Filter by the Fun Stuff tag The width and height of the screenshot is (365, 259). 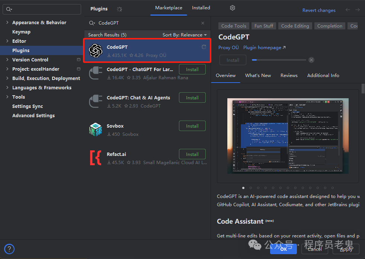[x=264, y=26]
